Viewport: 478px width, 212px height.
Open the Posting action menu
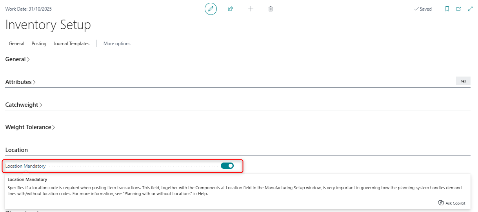pyautogui.click(x=39, y=44)
